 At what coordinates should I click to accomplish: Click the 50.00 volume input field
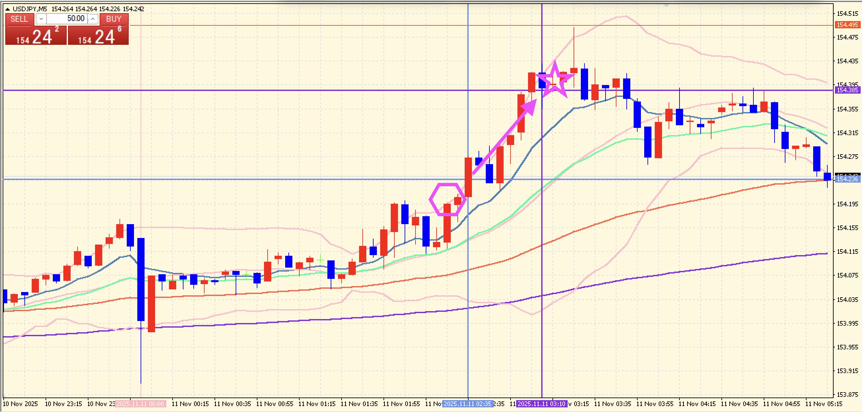tap(67, 19)
